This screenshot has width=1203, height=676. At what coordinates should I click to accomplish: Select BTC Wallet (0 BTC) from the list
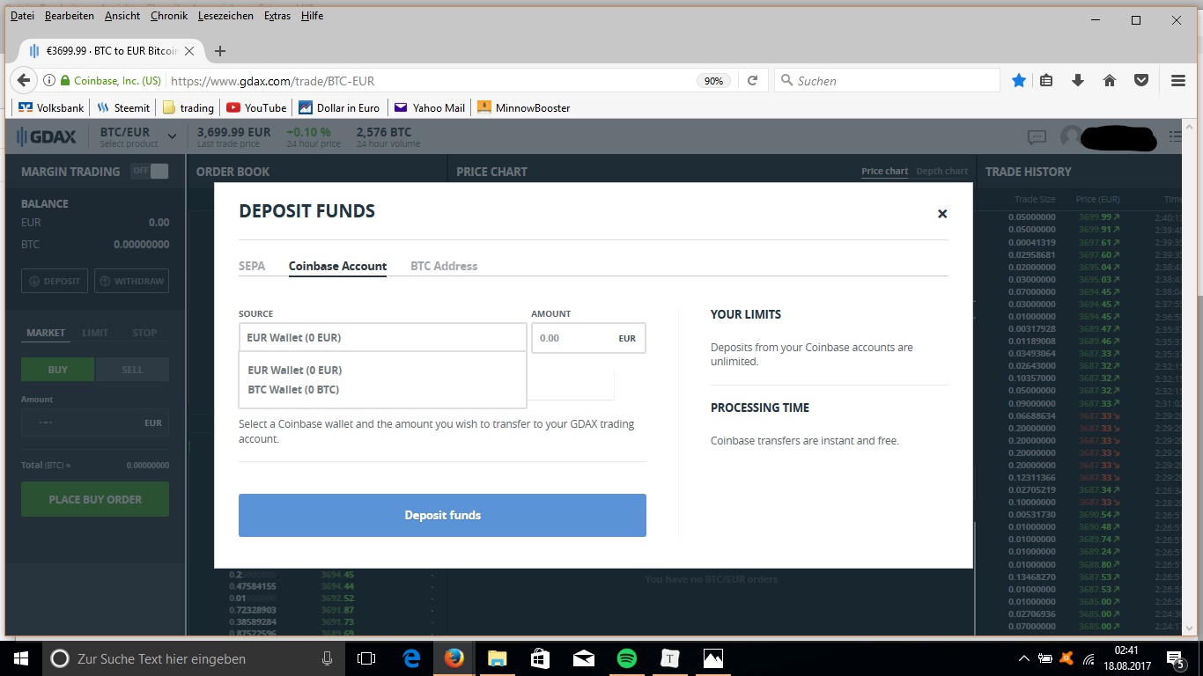pyautogui.click(x=294, y=389)
